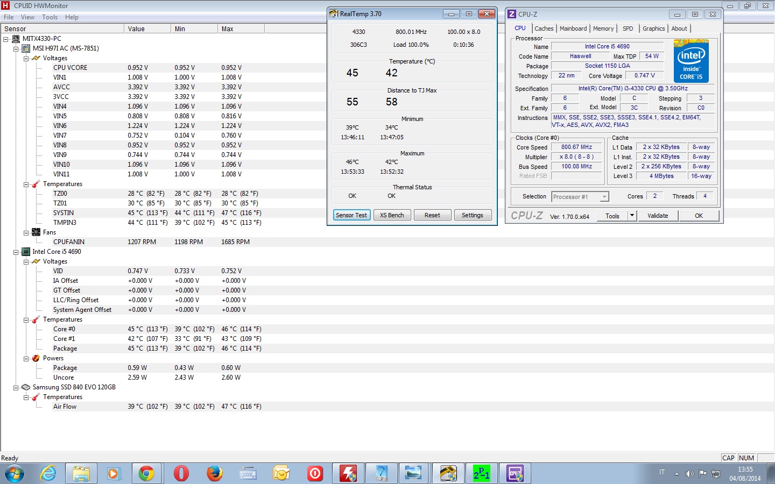Collapse the MITX4330-PC root node

coord(6,39)
